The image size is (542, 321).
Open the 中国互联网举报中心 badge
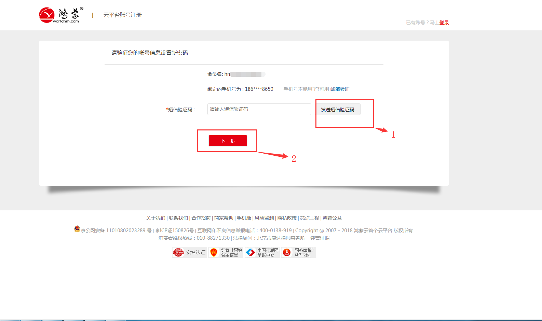pyautogui.click(x=262, y=252)
